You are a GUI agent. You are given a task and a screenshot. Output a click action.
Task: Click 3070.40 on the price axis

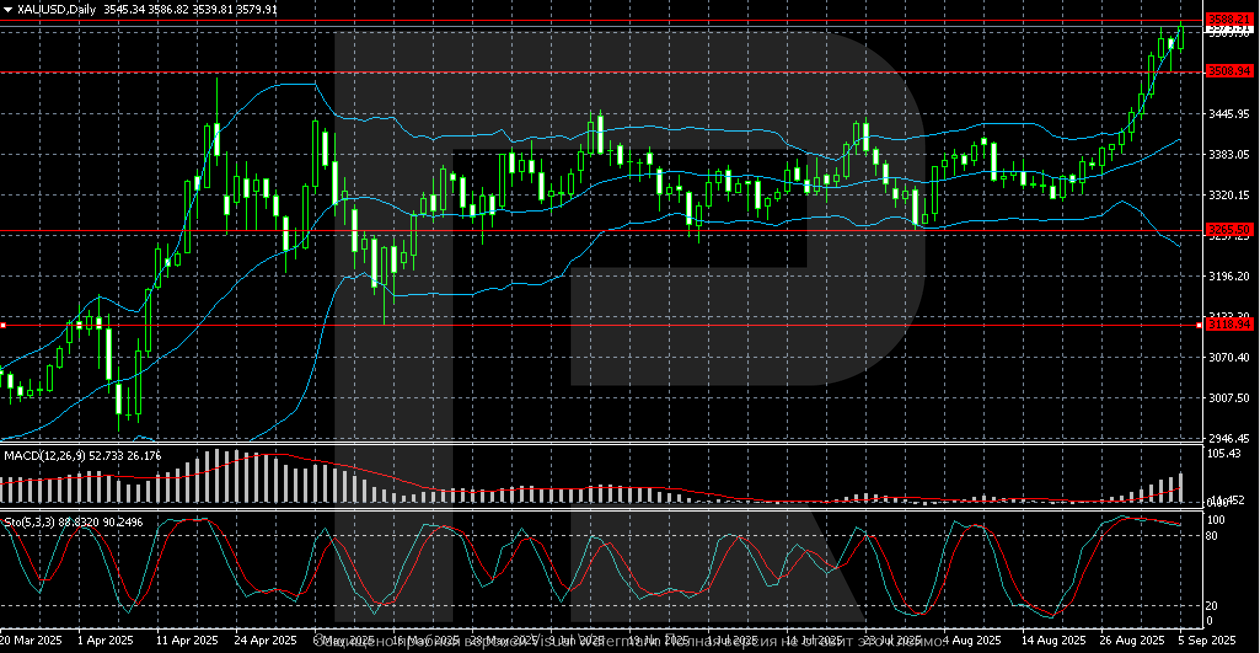click(x=1229, y=357)
